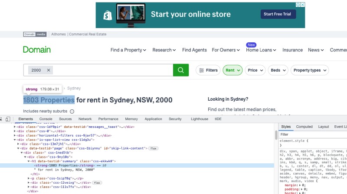Screen dimensions: 347x194
Task: Remove the 2000 search tag
Action: [x=49, y=70]
